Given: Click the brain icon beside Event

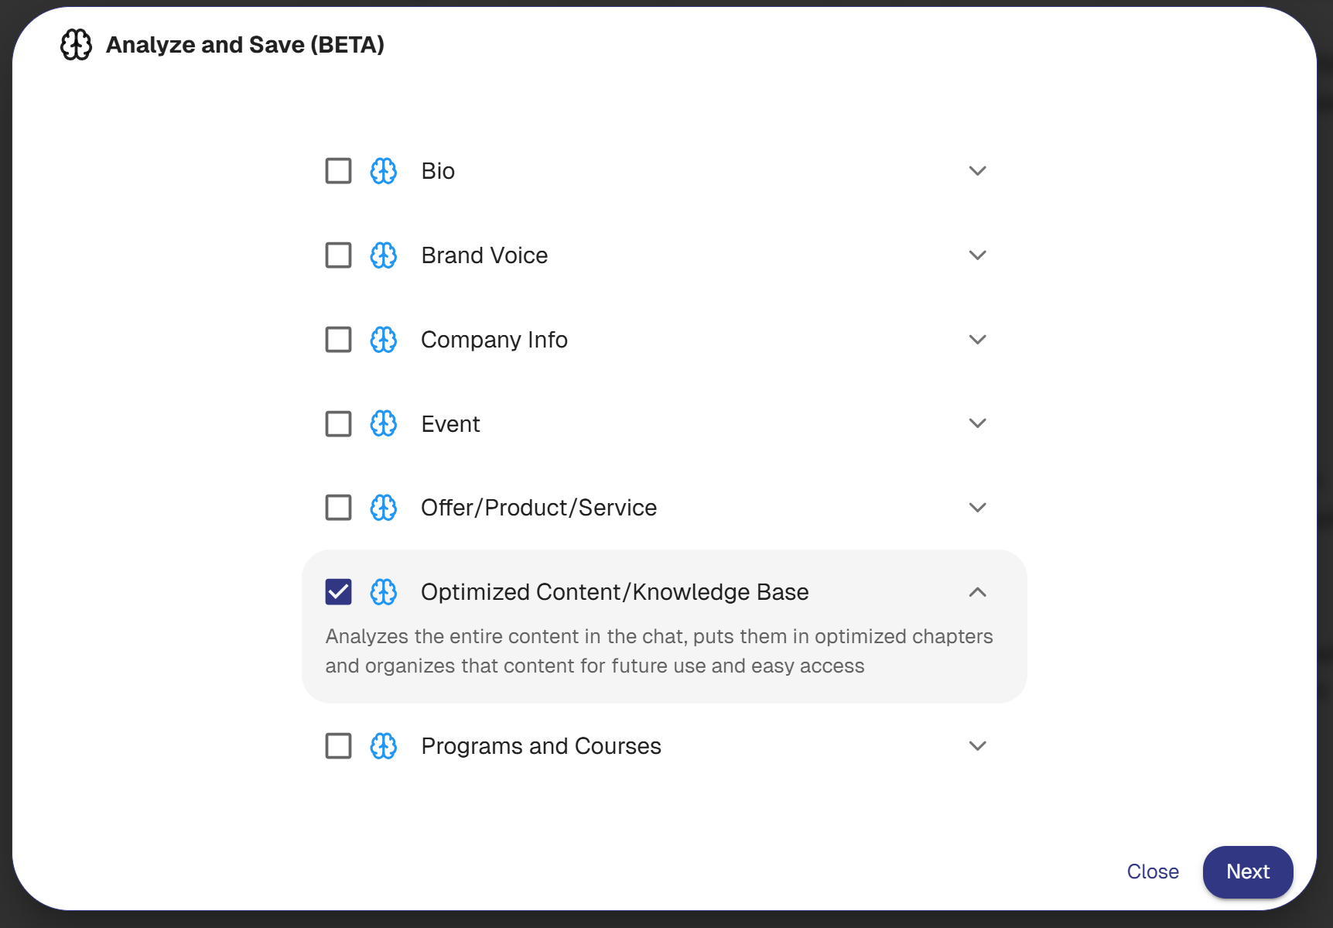Looking at the screenshot, I should click(x=384, y=424).
